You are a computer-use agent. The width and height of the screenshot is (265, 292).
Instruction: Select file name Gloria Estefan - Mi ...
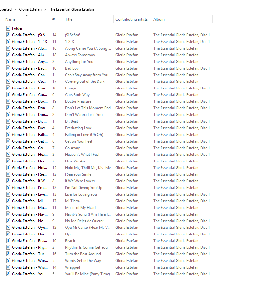(29, 201)
